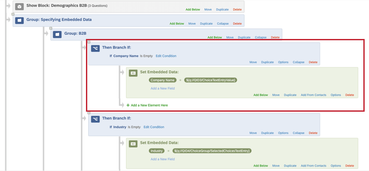Click the Industry embedded data field pill
Image resolution: width=369 pixels, height=171 pixels.
[157, 151]
